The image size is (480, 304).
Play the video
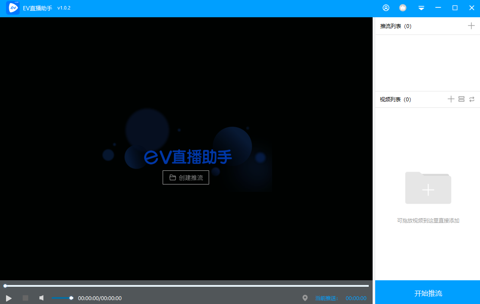(x=9, y=298)
